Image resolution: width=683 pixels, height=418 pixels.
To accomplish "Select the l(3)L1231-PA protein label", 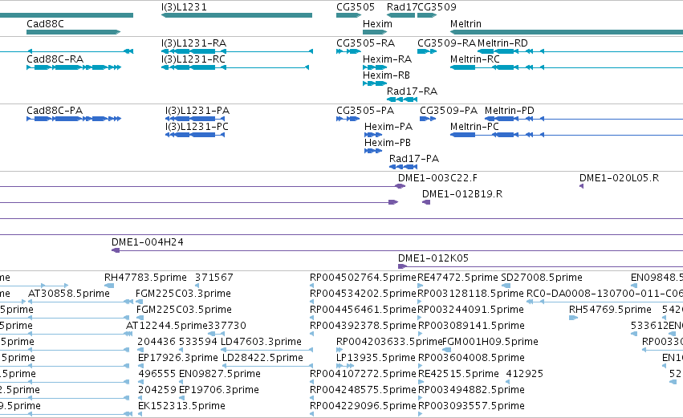I will 197,111.
